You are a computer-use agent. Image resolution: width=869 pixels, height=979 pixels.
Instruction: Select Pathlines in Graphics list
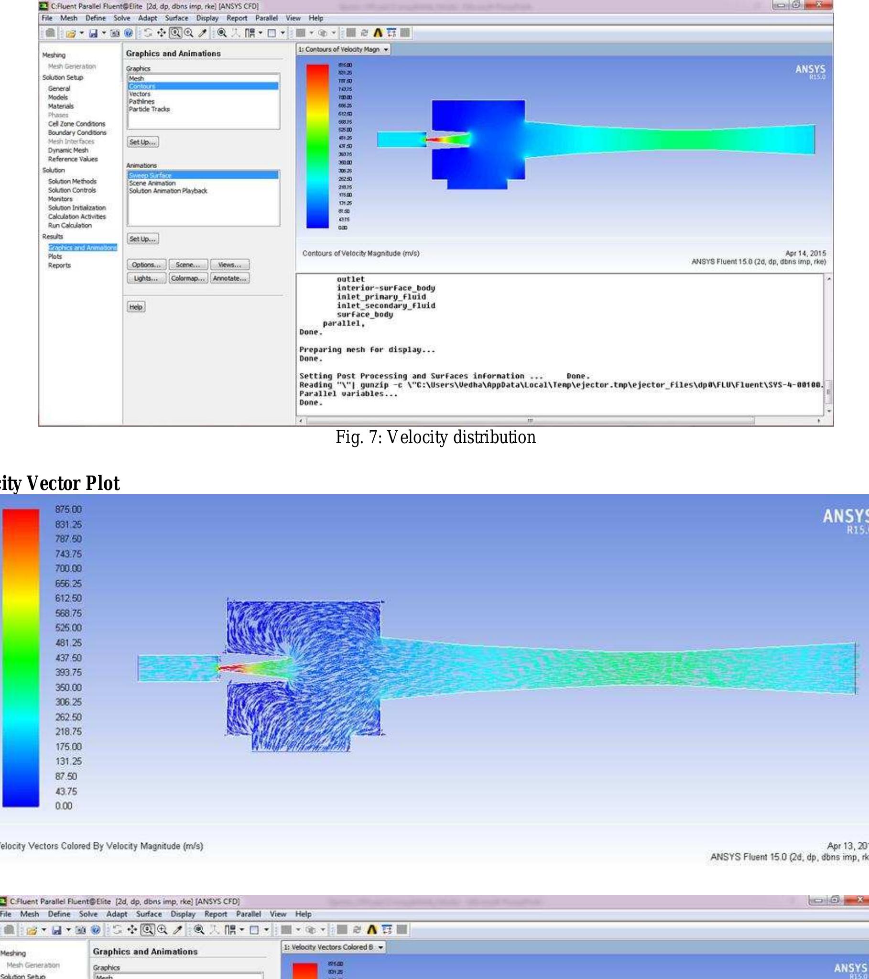pos(141,101)
